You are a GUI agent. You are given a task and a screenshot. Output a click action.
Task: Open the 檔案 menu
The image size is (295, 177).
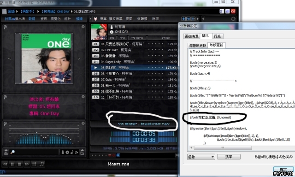point(103,19)
